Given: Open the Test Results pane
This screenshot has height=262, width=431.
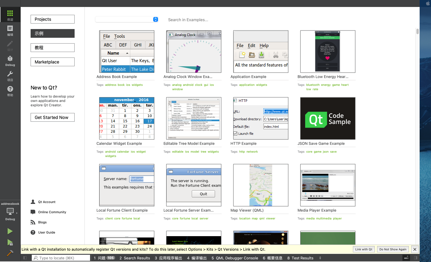Looking at the screenshot, I should (x=300, y=258).
